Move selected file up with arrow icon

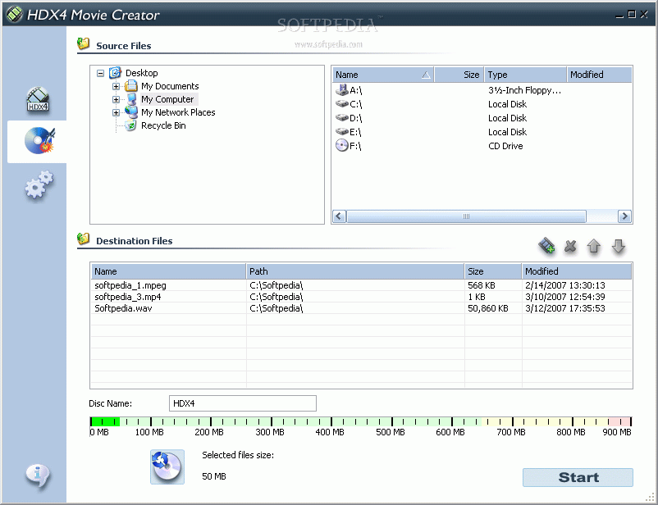(x=593, y=246)
